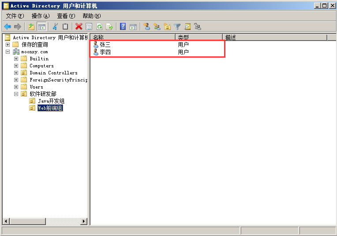Go up one level in the tree

pyautogui.click(x=31, y=27)
